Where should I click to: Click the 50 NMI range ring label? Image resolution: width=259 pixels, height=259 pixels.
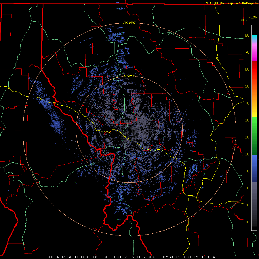click(x=129, y=76)
